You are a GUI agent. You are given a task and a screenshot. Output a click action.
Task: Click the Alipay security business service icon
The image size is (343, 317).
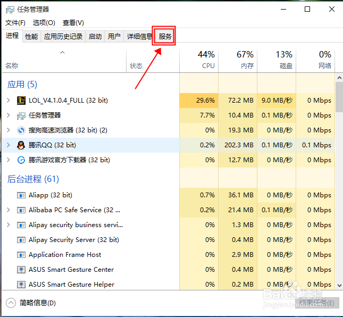coord(21,225)
